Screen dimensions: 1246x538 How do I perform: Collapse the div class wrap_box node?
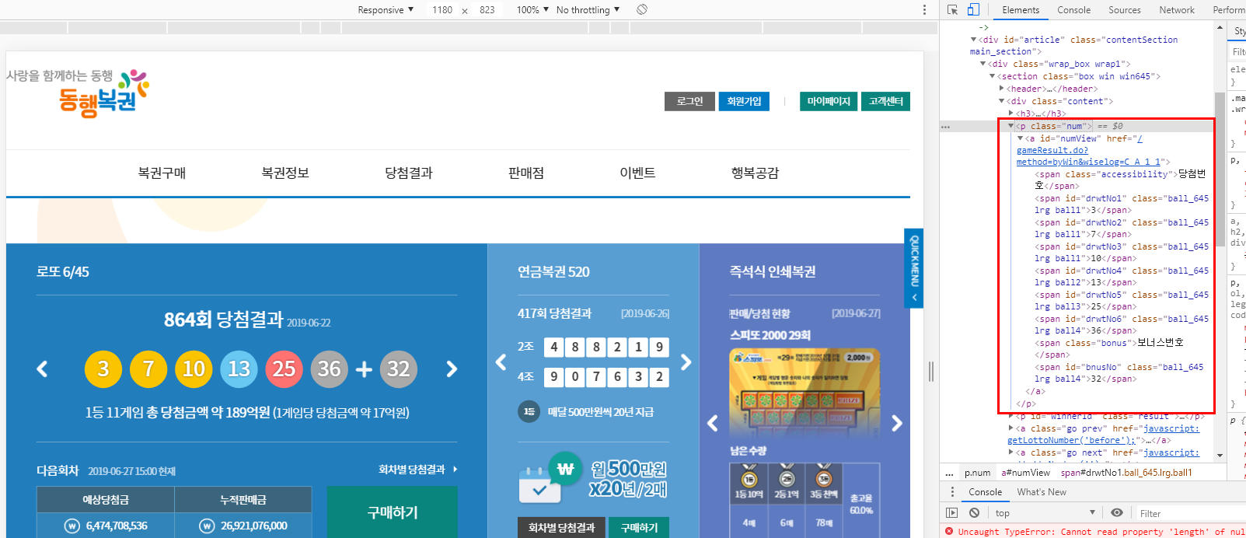(x=982, y=64)
